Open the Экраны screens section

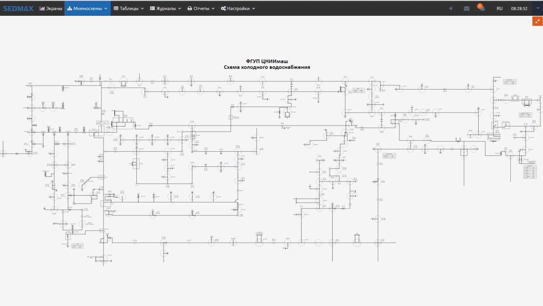51,8
